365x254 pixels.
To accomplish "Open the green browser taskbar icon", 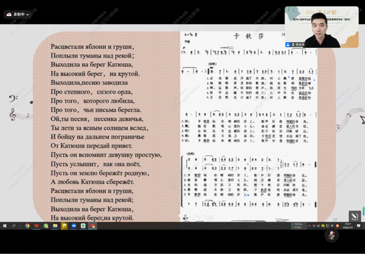I will [46, 226].
